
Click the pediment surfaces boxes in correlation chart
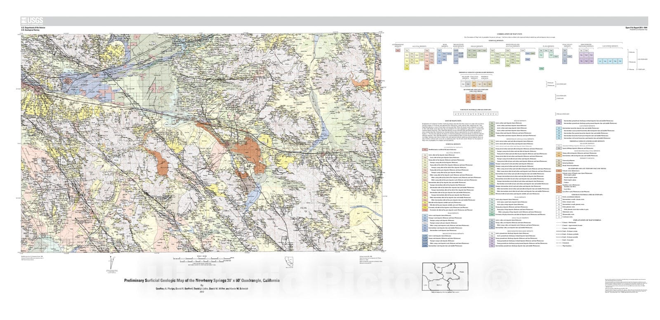pos(486,84)
